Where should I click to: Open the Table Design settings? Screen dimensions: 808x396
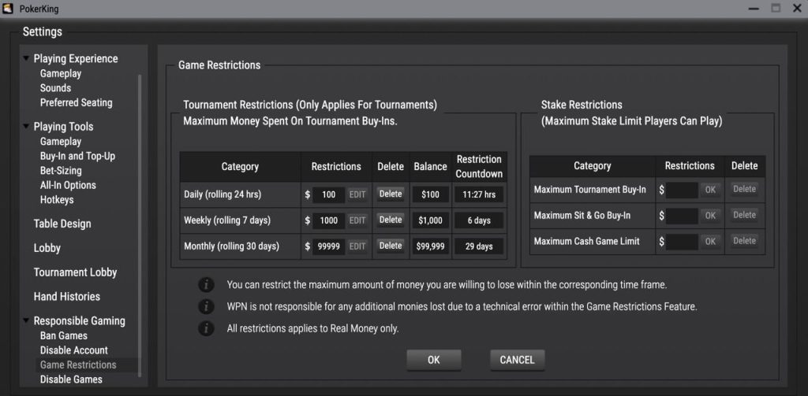(62, 224)
